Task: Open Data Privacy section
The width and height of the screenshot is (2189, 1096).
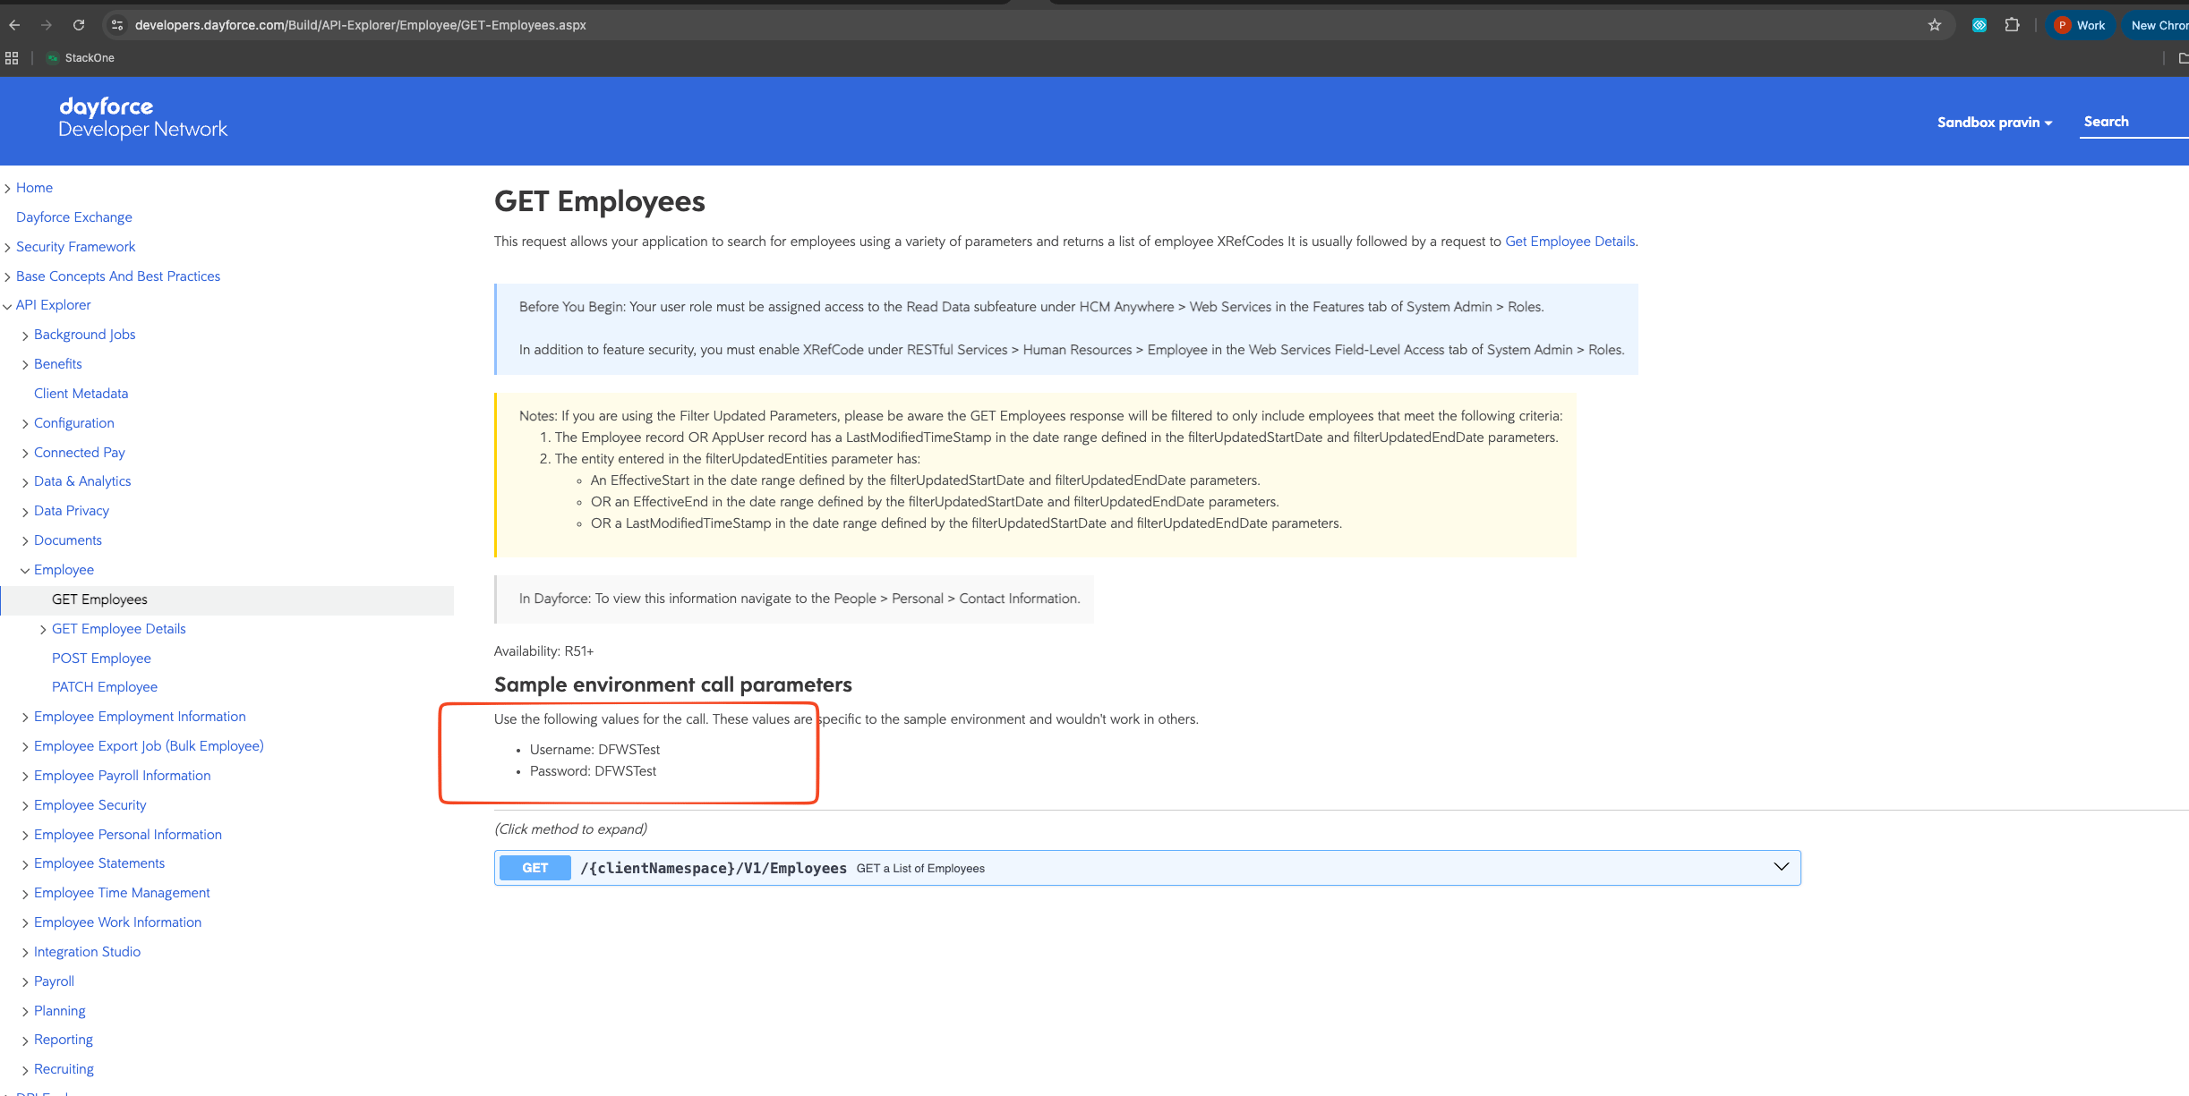Action: tap(72, 511)
